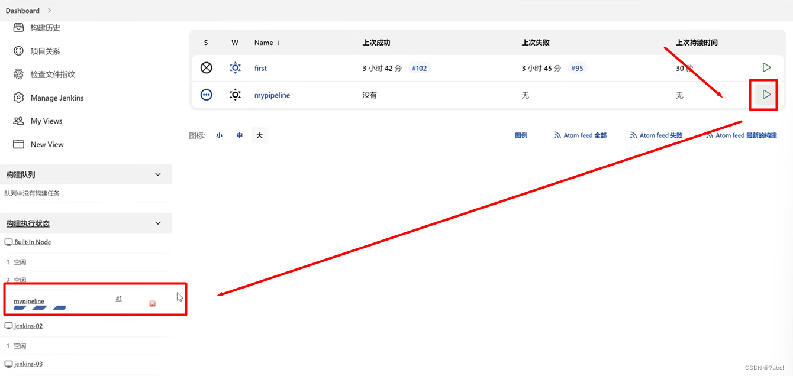793x376 pixels.
Task: Sort table by W weather column
Action: (x=235, y=43)
